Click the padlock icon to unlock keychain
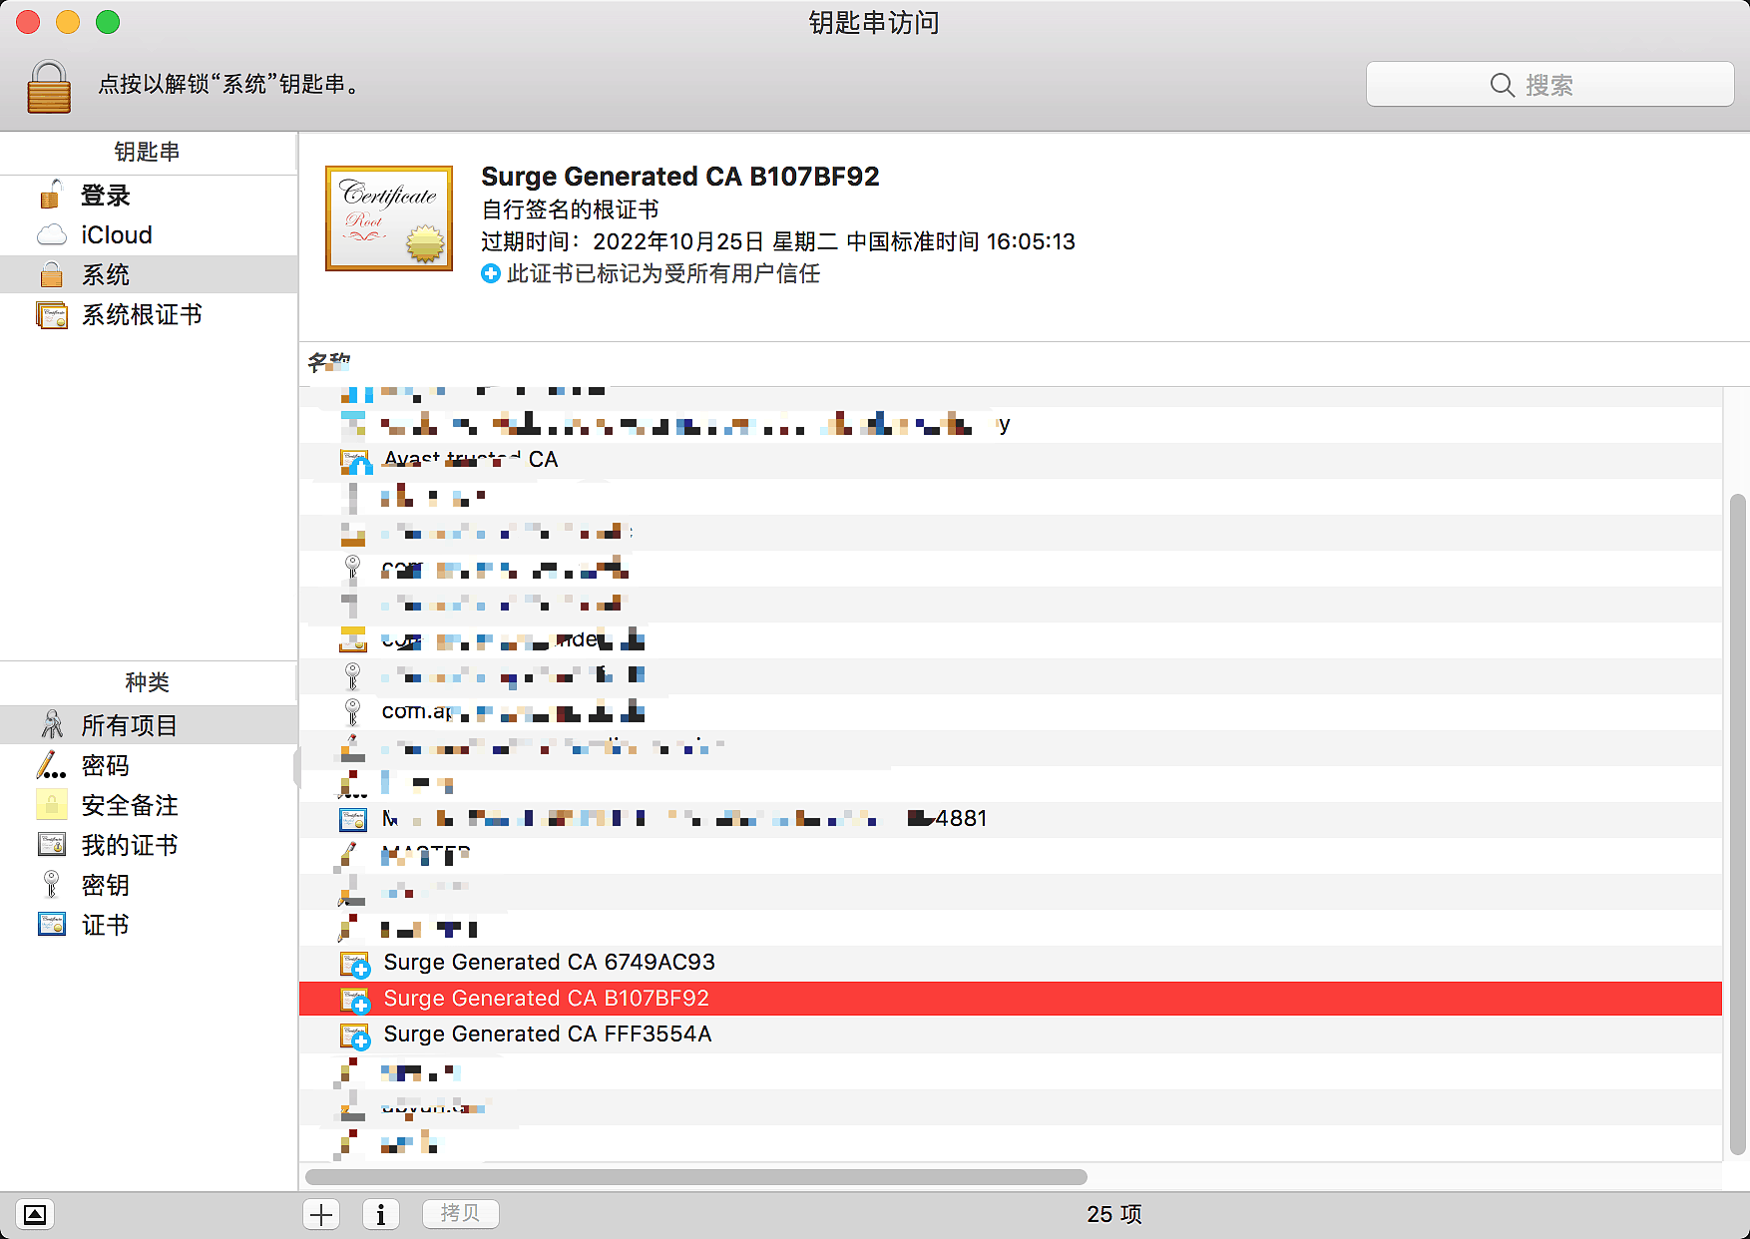This screenshot has height=1239, width=1750. [x=49, y=87]
